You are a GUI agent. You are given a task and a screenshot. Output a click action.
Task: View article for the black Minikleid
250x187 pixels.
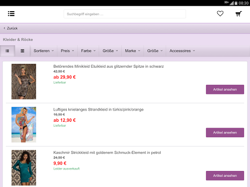(x=225, y=90)
